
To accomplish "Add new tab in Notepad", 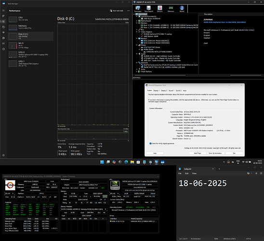I will pyautogui.click(x=219, y=169).
